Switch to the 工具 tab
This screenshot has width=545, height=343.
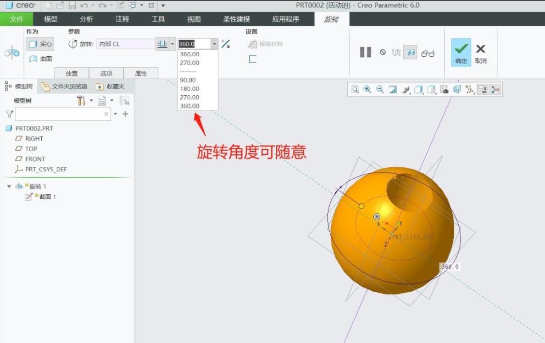point(158,19)
